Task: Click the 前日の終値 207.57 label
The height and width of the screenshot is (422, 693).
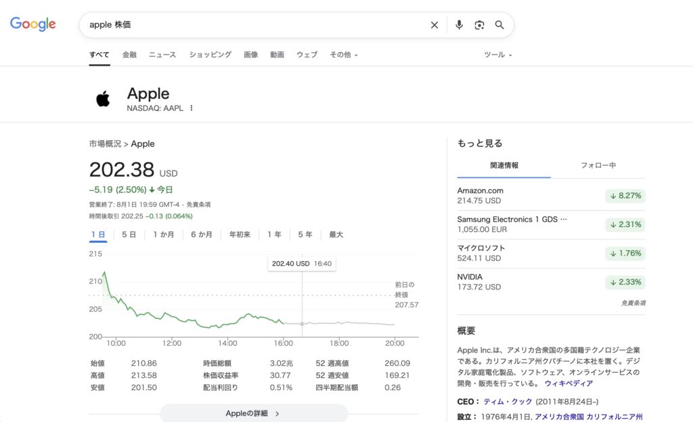Action: coord(407,295)
